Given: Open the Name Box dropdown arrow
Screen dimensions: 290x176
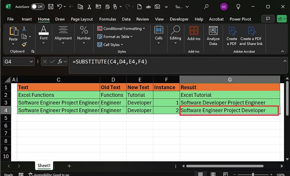Looking at the screenshot, I should click(31, 61).
